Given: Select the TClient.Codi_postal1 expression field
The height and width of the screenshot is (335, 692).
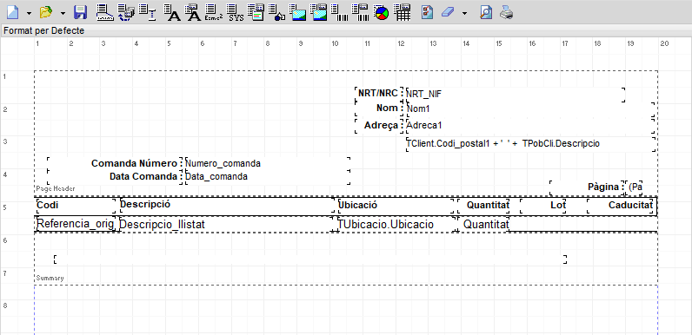Looking at the screenshot, I should (x=530, y=144).
